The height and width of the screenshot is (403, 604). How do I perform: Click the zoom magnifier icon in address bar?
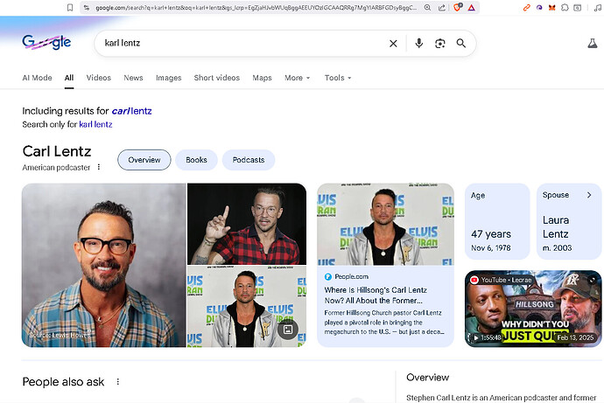427,7
